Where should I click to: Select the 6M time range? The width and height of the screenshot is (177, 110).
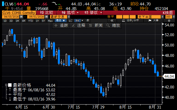coord(24,21)
